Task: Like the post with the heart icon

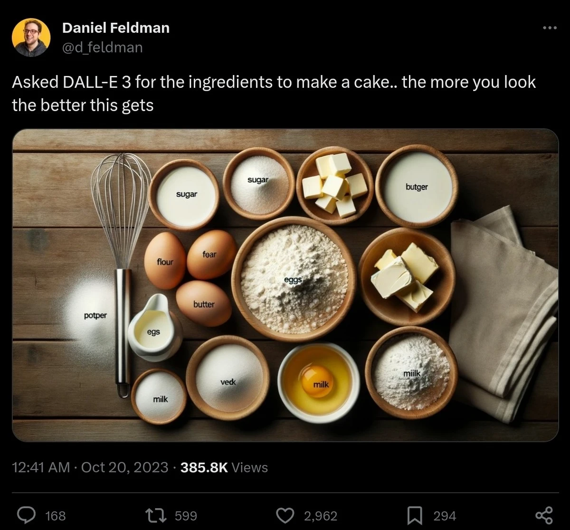Action: [x=285, y=515]
